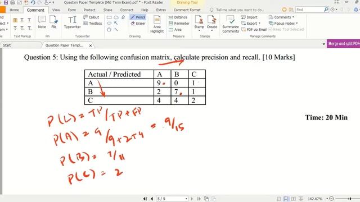This screenshot has width=360, height=202.
Task: Open the Form ribbon tab
Action: (x=72, y=10)
